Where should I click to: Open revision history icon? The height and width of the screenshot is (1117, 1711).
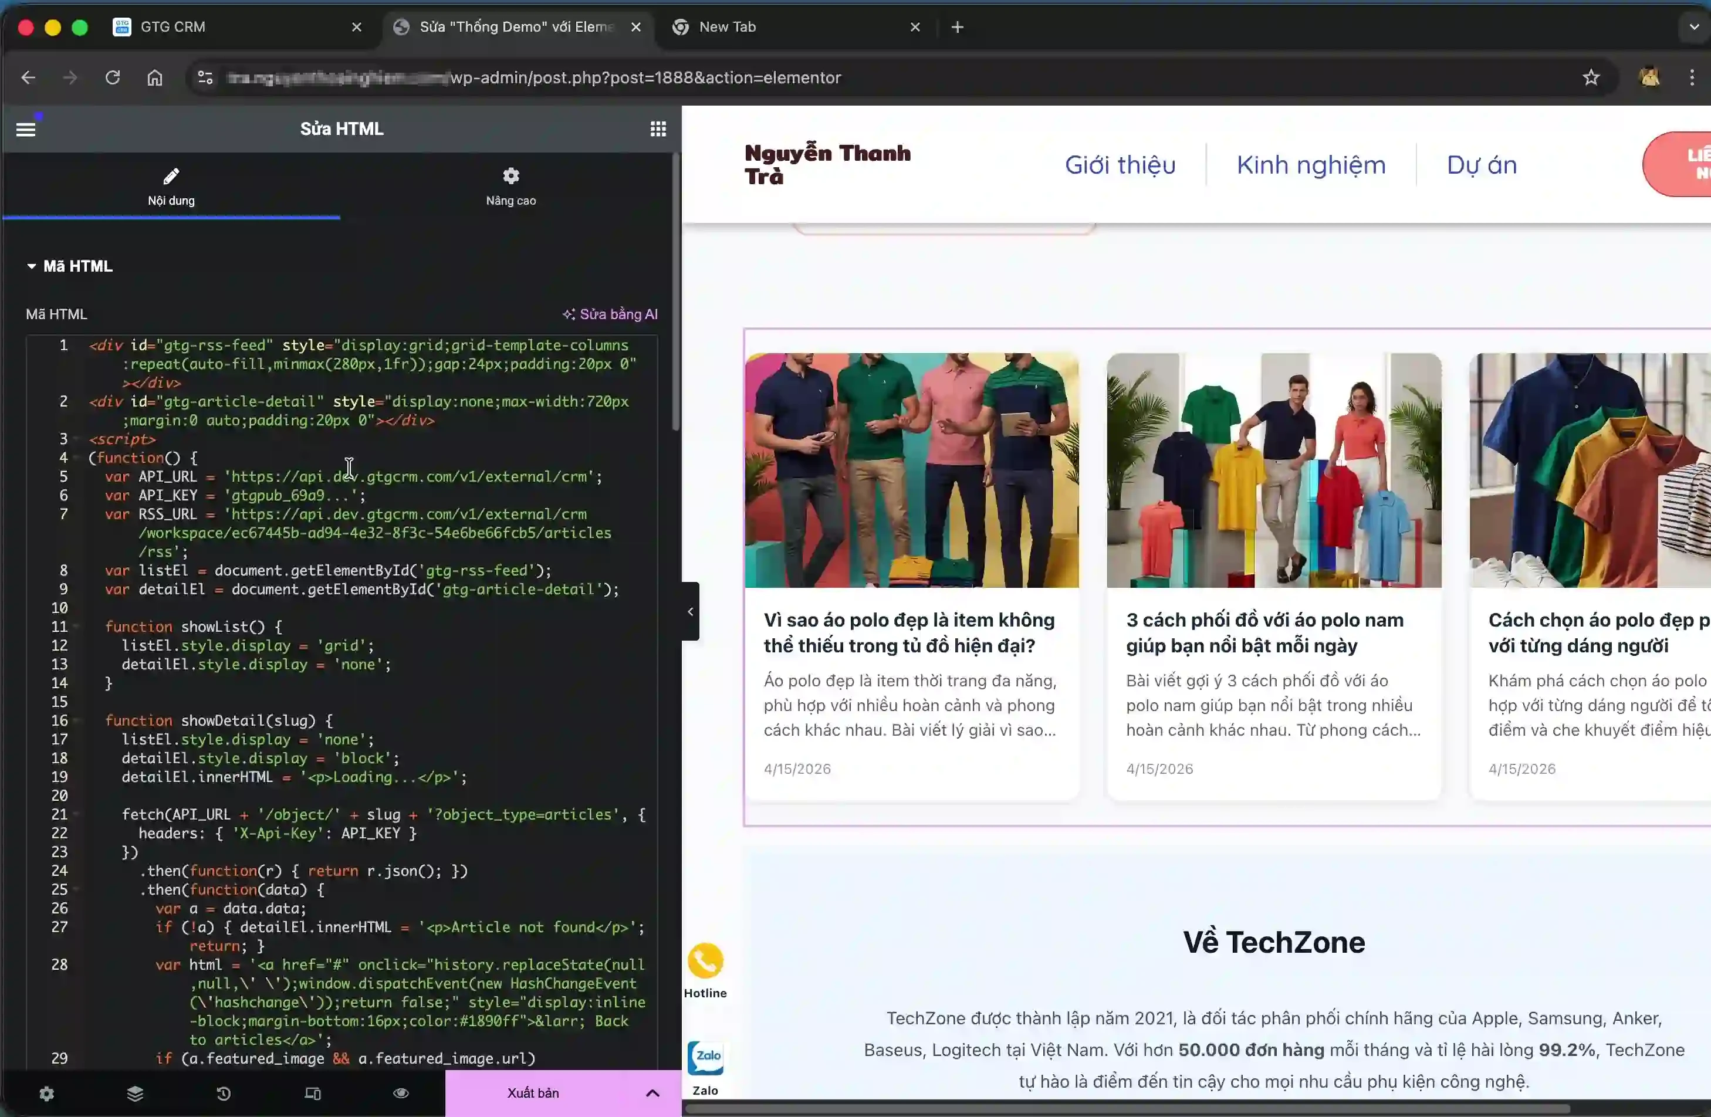pos(224,1094)
